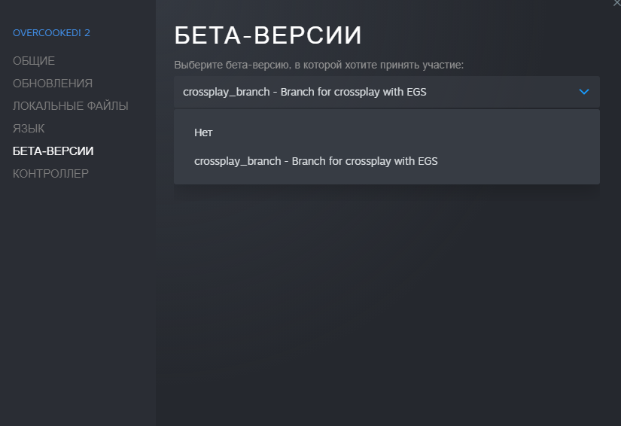Select the Нет option in list
Image resolution: width=621 pixels, height=426 pixels.
click(x=204, y=132)
